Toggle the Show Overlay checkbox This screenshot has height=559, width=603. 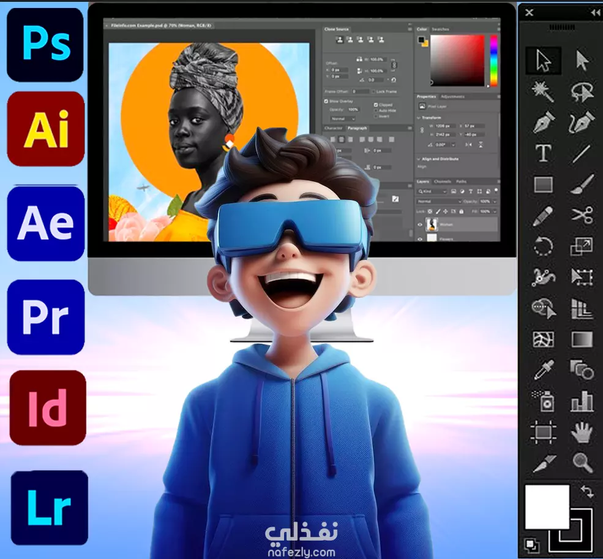click(326, 101)
